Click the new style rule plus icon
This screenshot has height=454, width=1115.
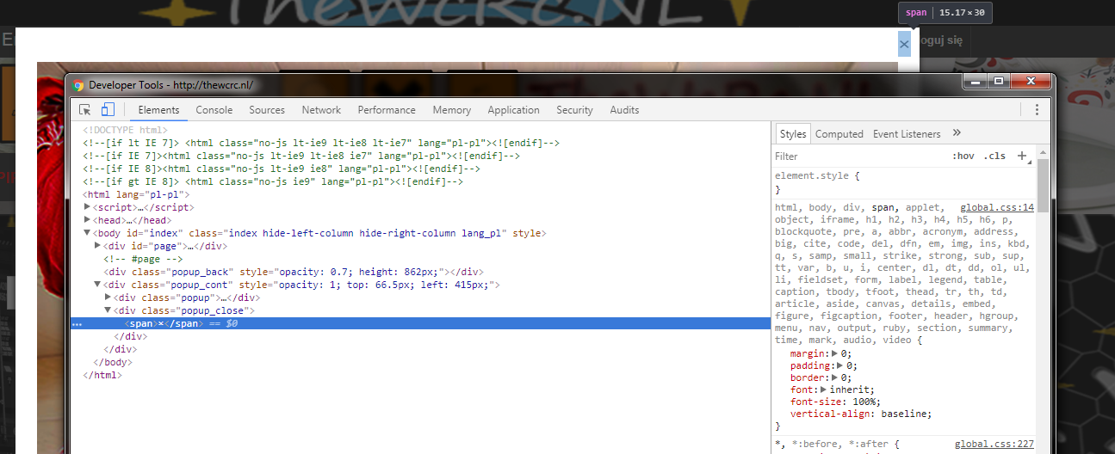coord(1022,156)
